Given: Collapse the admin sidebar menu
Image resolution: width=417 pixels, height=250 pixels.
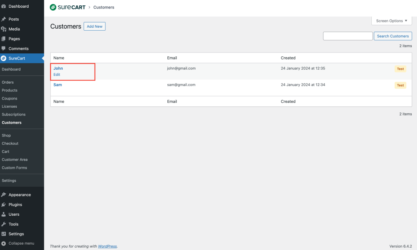Looking at the screenshot, I should [21, 243].
